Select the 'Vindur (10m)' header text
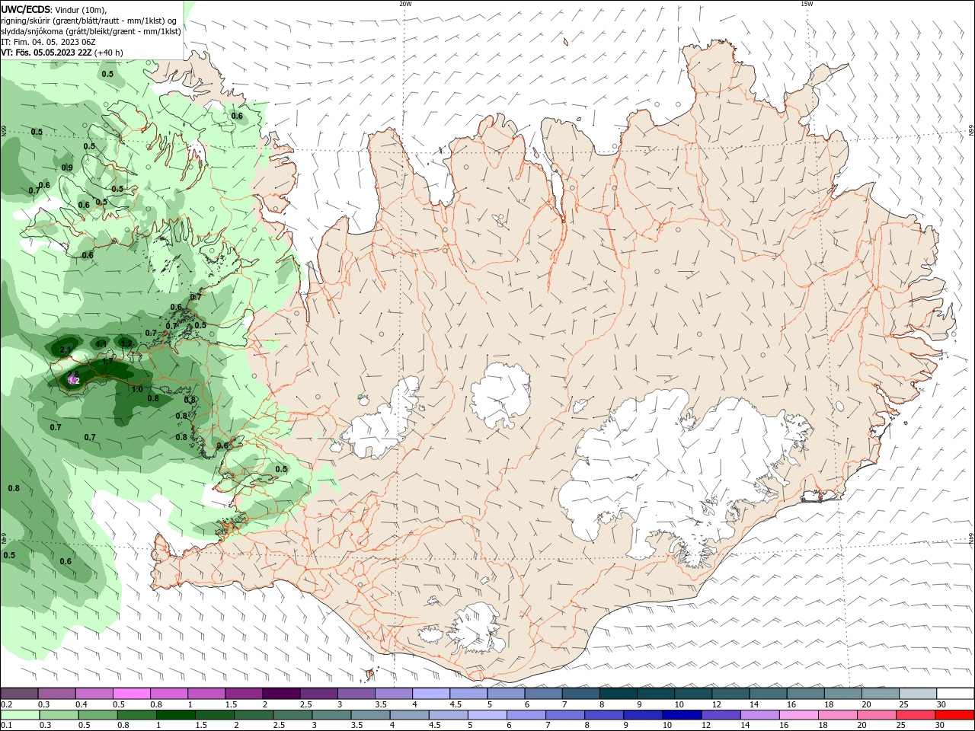This screenshot has width=975, height=731. (80, 9)
